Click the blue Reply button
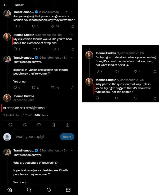The width and height of the screenshot is (159, 195). click(x=67, y=137)
